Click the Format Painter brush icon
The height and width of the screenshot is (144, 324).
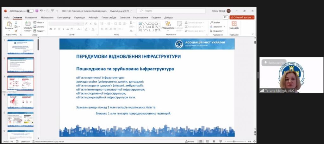(16, 31)
